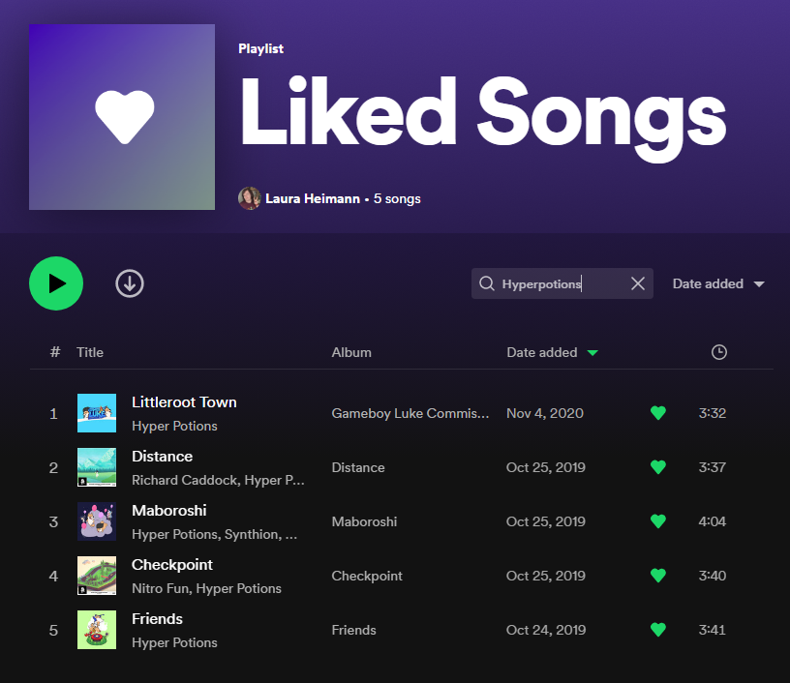Click track number 5
790x683 pixels.
pos(53,630)
